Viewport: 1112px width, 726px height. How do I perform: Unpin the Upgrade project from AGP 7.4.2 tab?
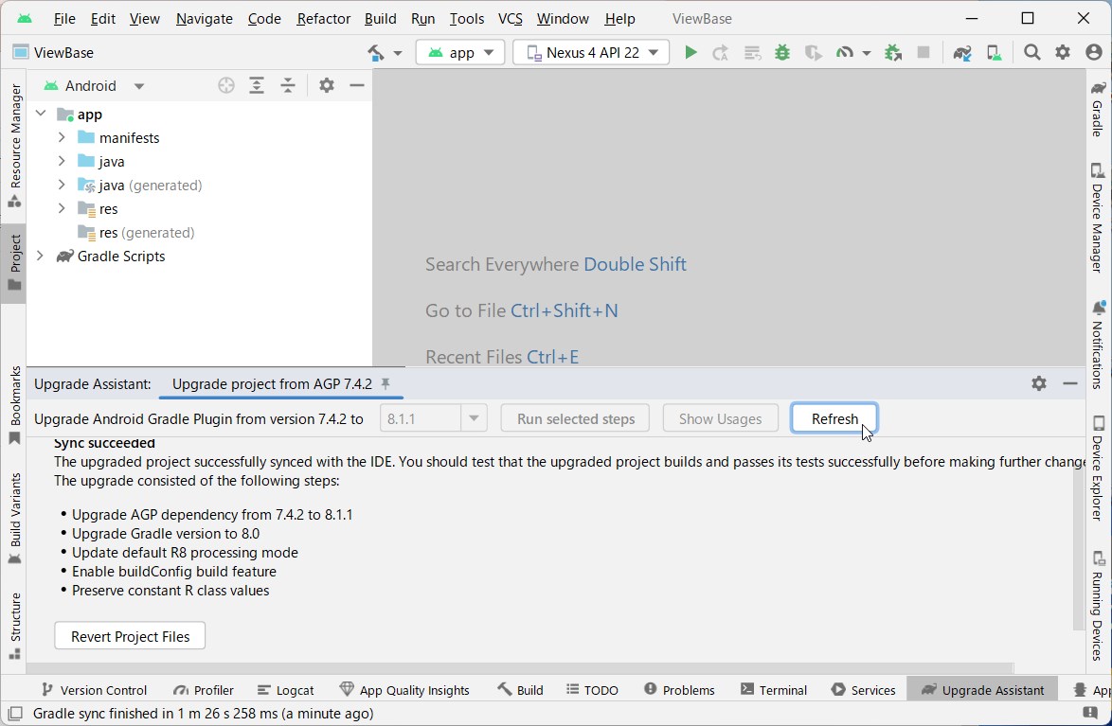[x=386, y=384]
